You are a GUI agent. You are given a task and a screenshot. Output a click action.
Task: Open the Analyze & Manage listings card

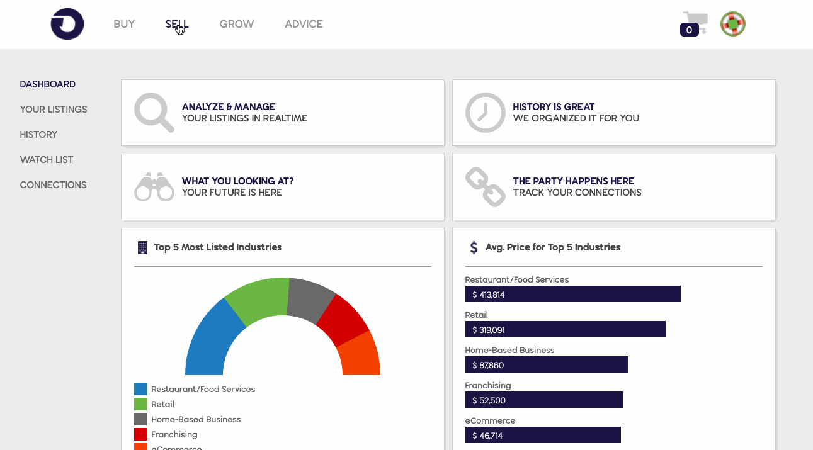tap(283, 113)
